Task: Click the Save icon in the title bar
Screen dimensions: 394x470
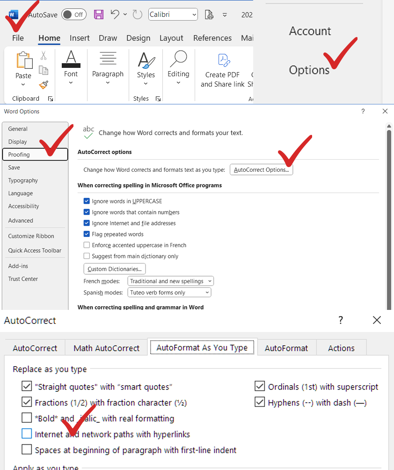Action: [x=99, y=15]
